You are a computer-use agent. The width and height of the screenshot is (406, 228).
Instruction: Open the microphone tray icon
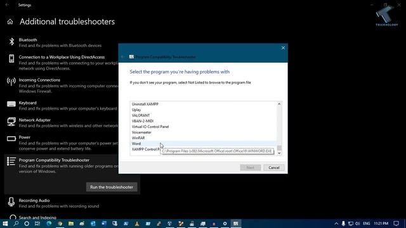point(343,224)
